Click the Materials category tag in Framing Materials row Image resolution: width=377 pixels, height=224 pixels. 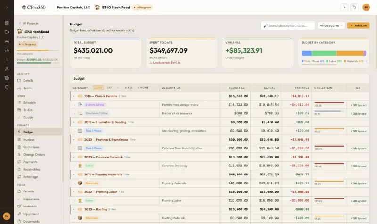point(91,183)
